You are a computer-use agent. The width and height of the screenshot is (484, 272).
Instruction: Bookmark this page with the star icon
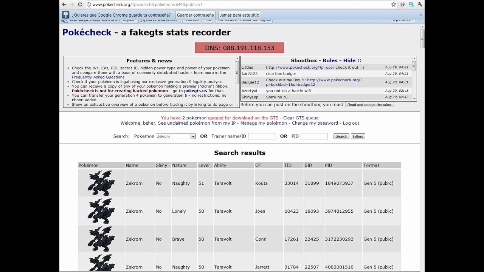coord(394,5)
